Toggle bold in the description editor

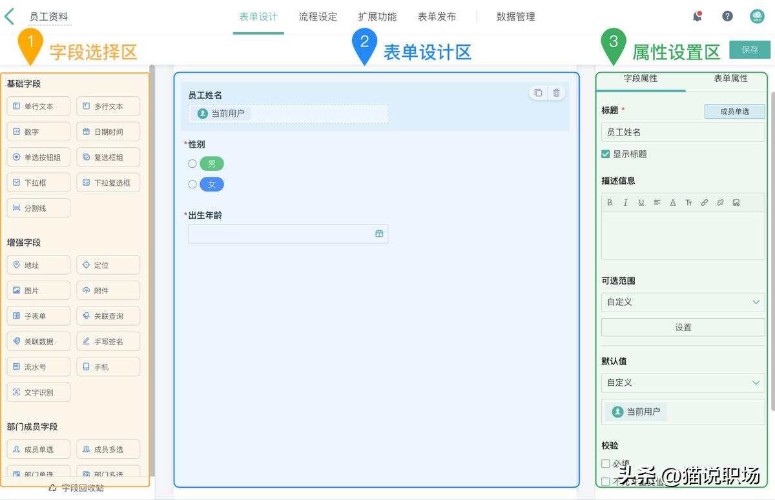(610, 202)
